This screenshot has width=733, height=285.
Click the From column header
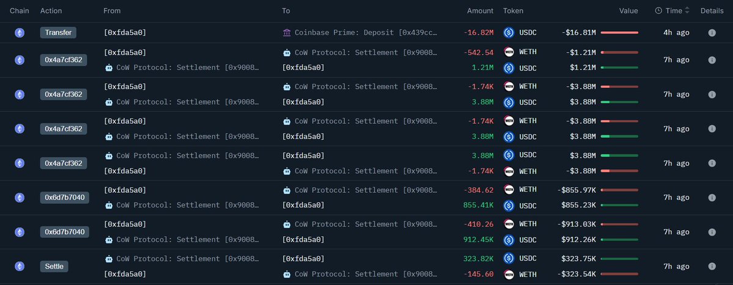[112, 11]
